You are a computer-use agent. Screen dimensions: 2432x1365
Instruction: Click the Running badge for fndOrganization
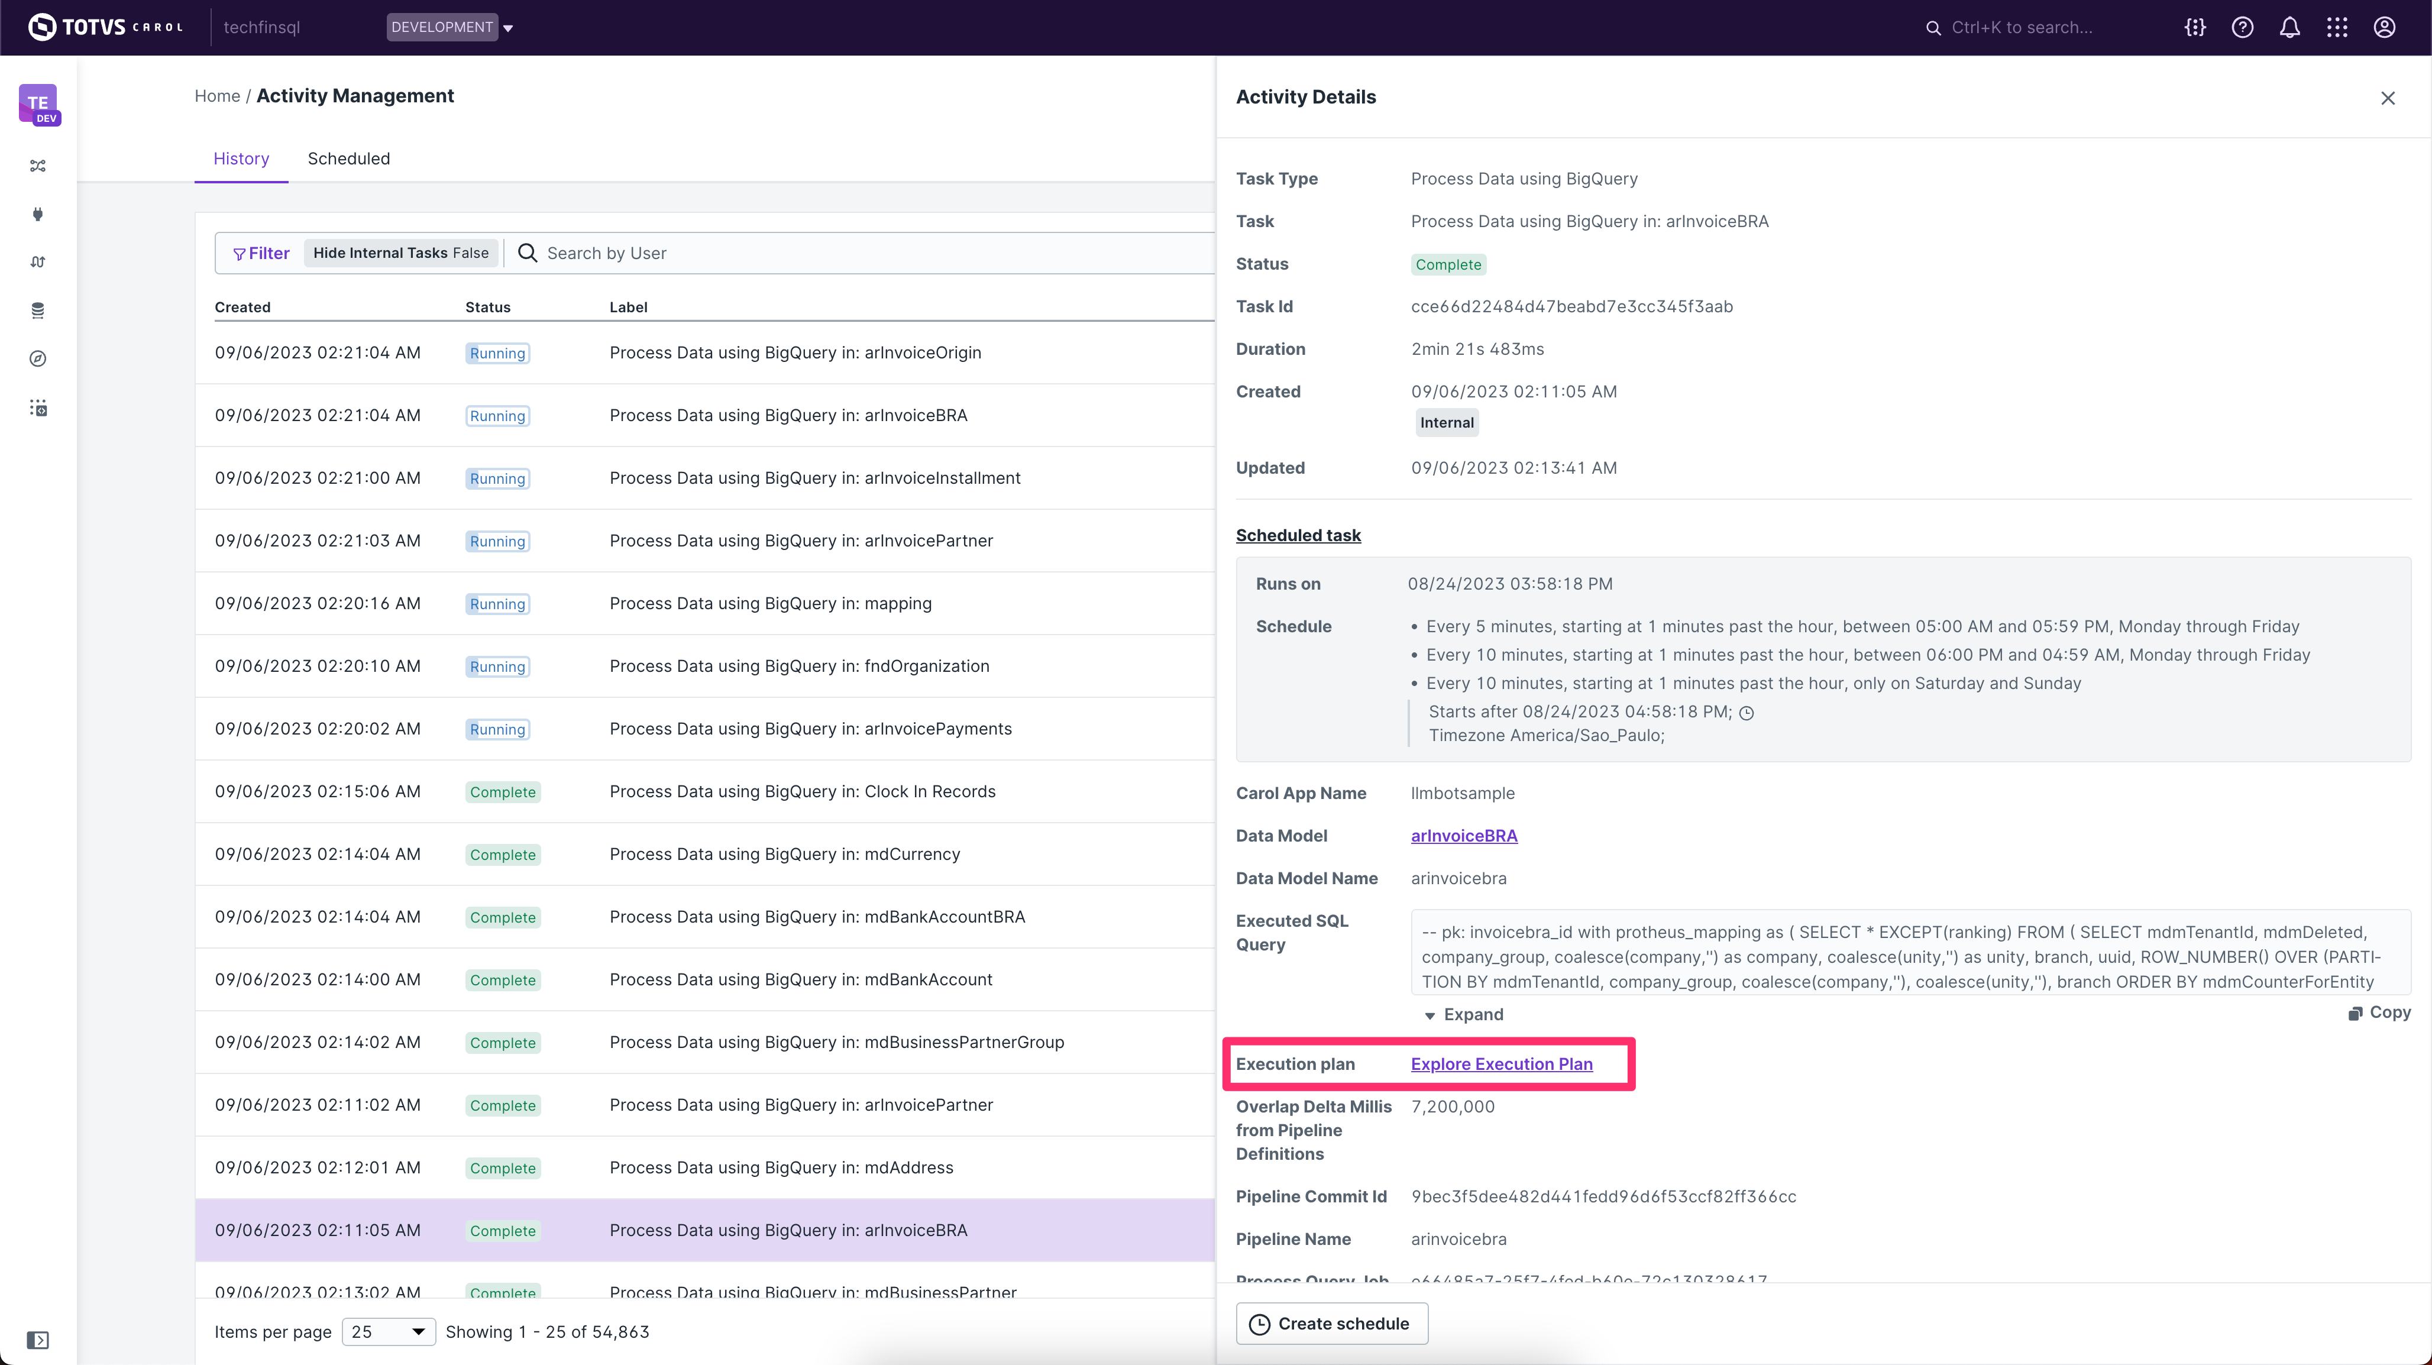click(497, 667)
